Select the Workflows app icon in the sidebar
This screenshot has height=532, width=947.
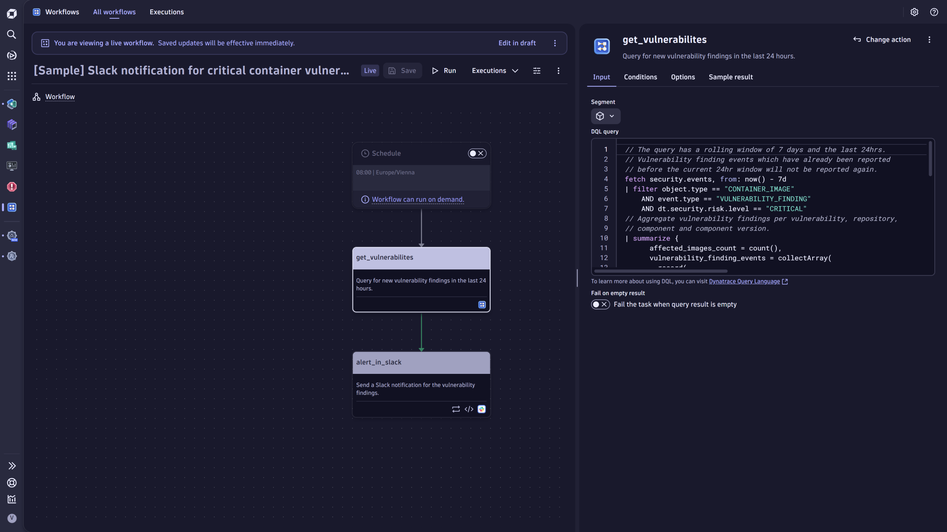(x=11, y=208)
